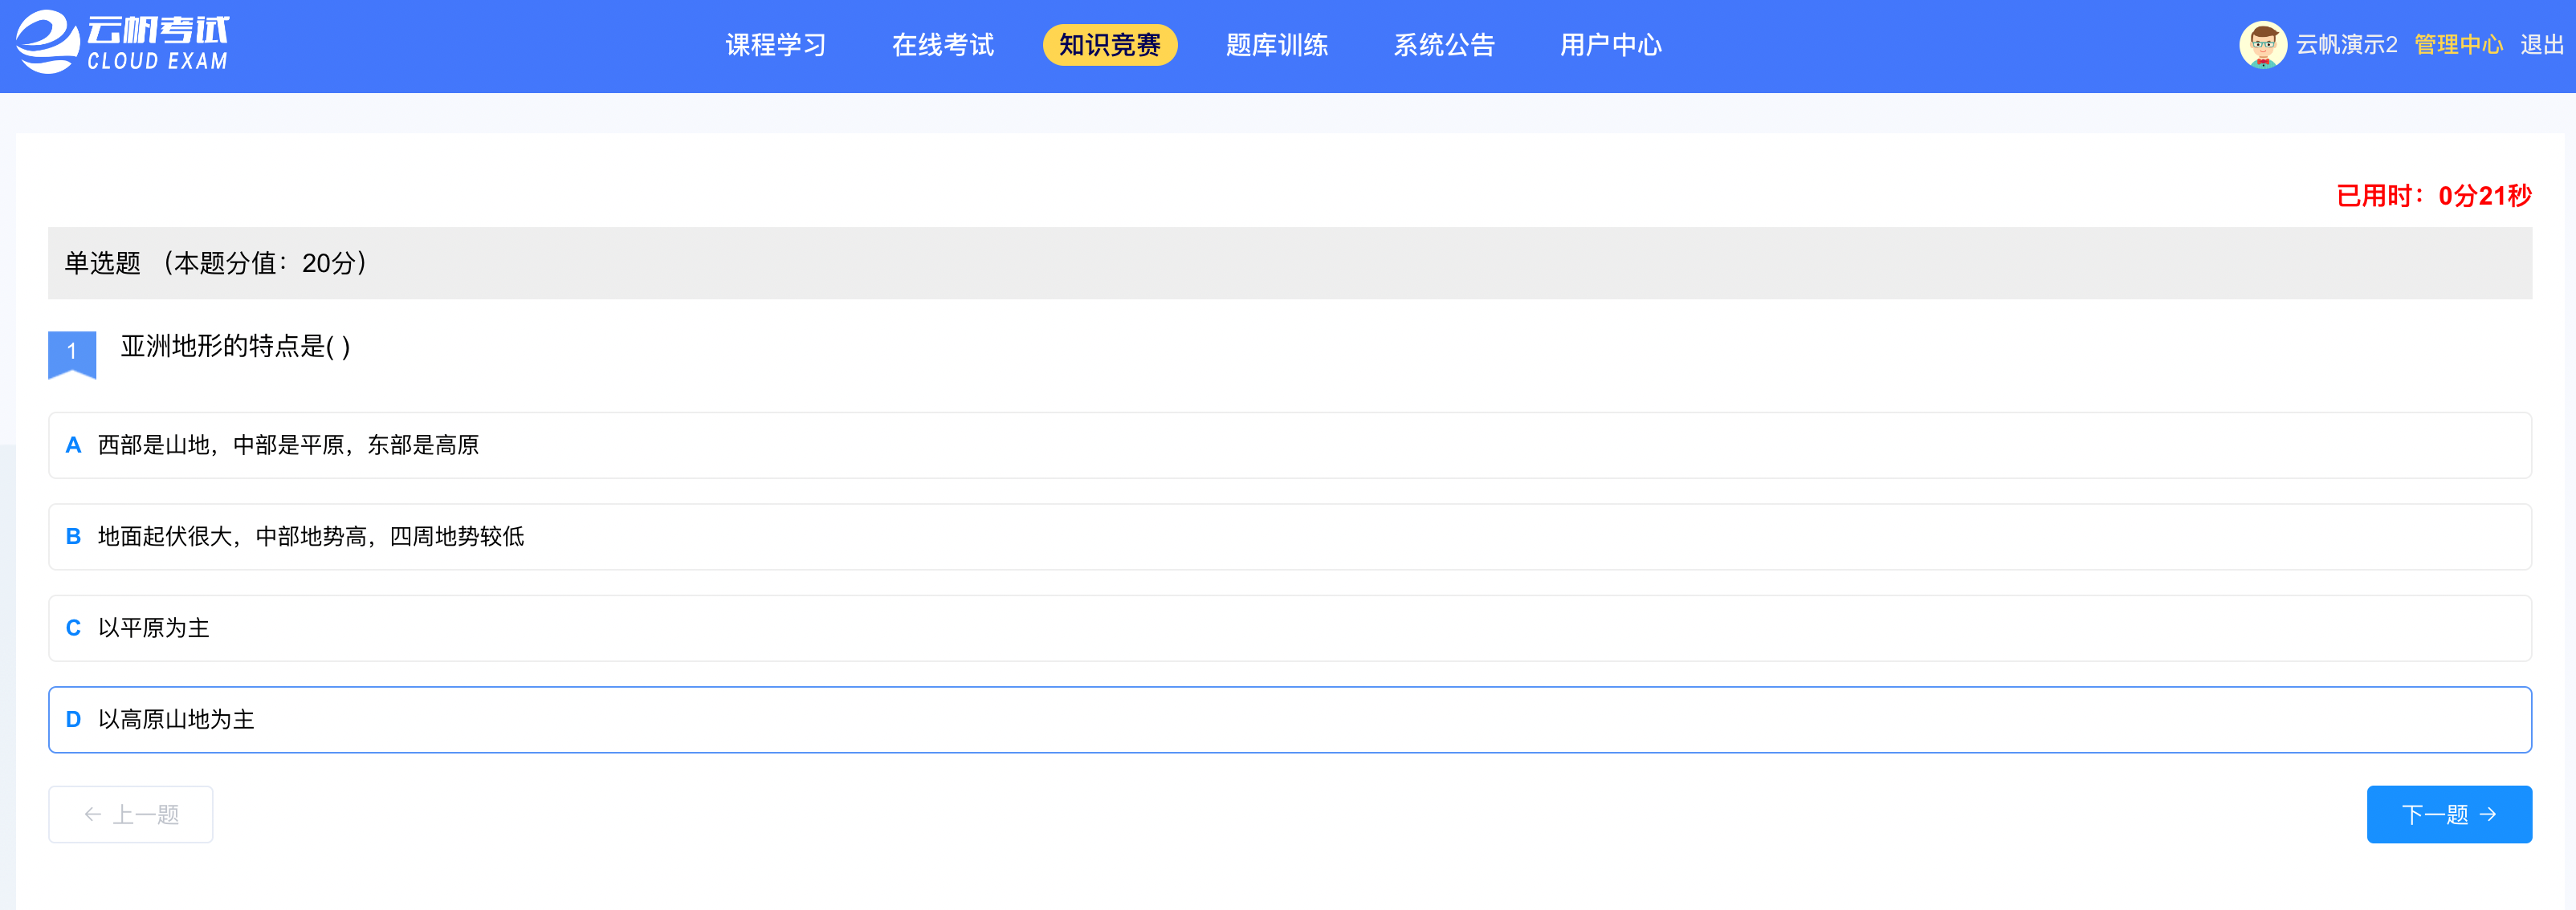Open 系统公告 page

click(1444, 45)
